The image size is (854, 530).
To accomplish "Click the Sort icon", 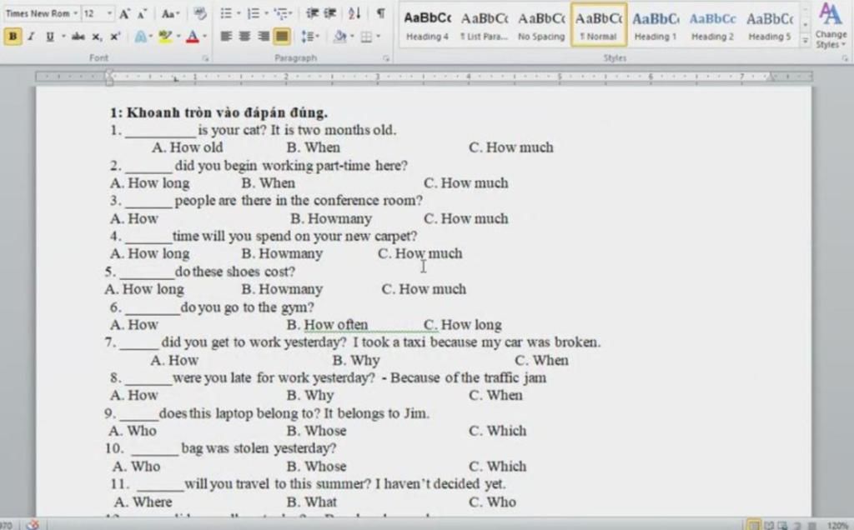I will tap(354, 13).
